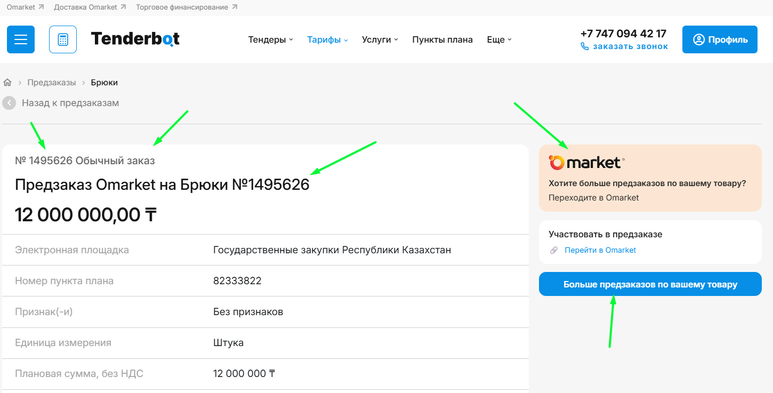Click the Признак(-и) label
This screenshot has width=773, height=393.
click(x=44, y=312)
